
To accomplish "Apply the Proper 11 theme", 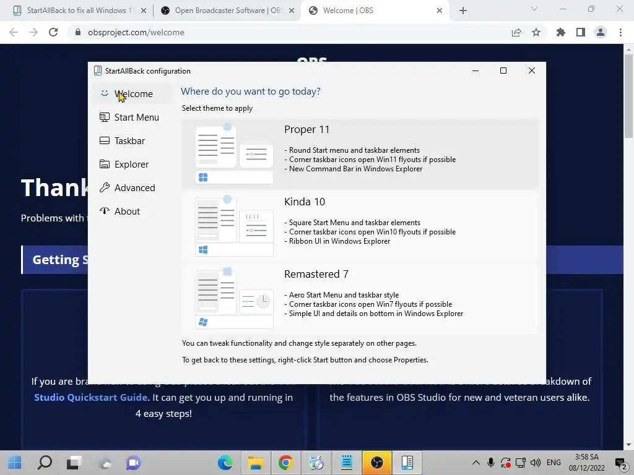I will pyautogui.click(x=360, y=153).
